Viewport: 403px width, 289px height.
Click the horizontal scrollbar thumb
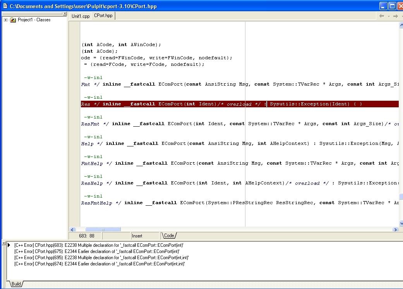tap(103, 230)
